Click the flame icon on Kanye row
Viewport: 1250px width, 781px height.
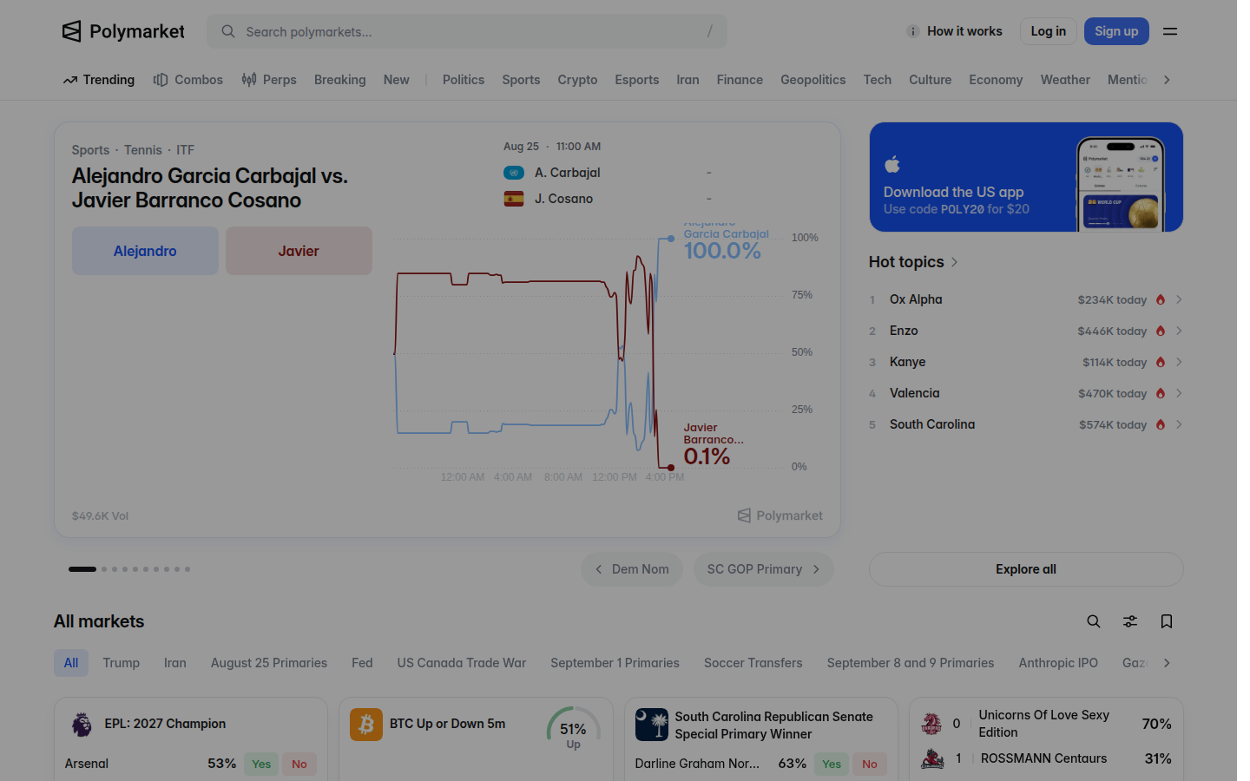point(1161,362)
